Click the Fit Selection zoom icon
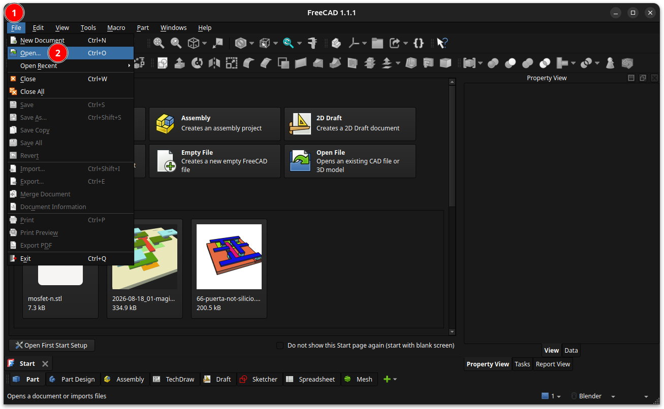This screenshot has width=664, height=409. 176,43
